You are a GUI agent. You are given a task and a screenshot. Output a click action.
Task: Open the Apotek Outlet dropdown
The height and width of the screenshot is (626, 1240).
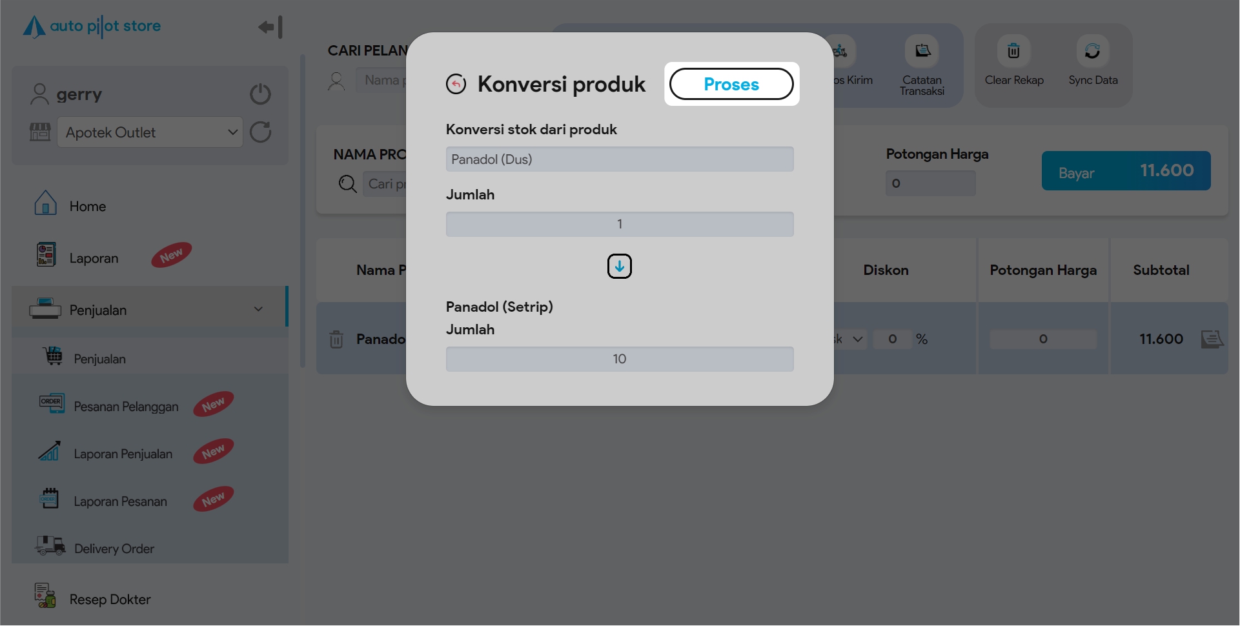(x=150, y=132)
